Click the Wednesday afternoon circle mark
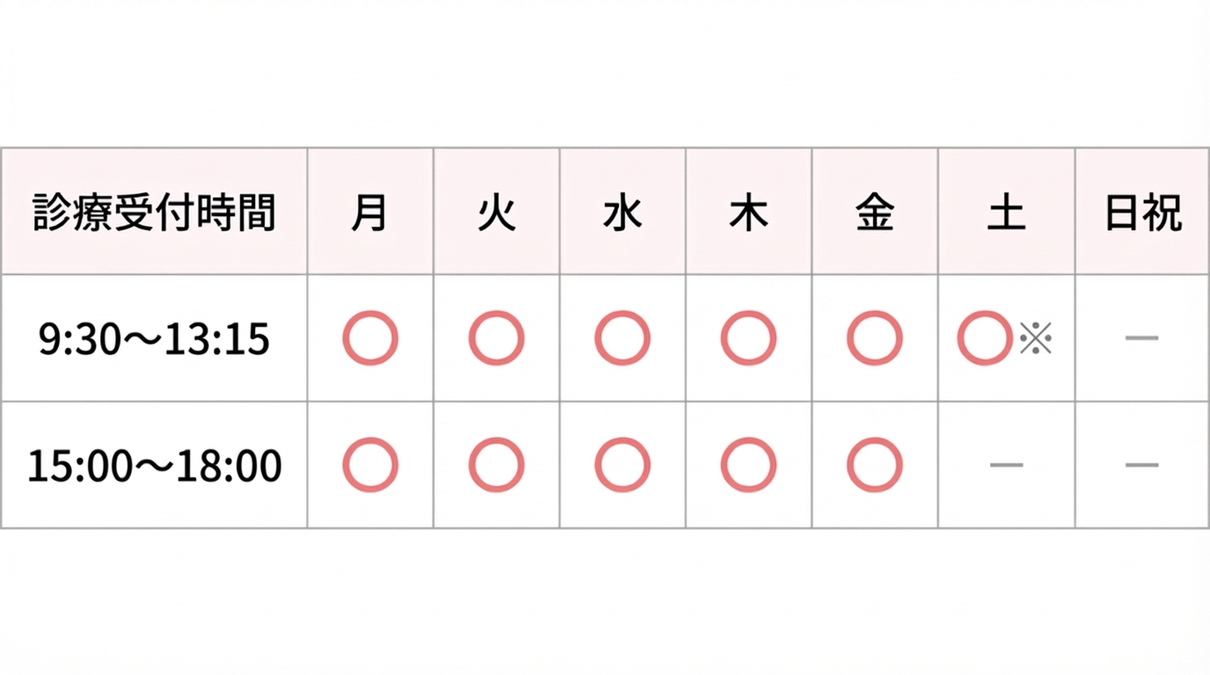This screenshot has height=675, width=1210. tap(623, 465)
